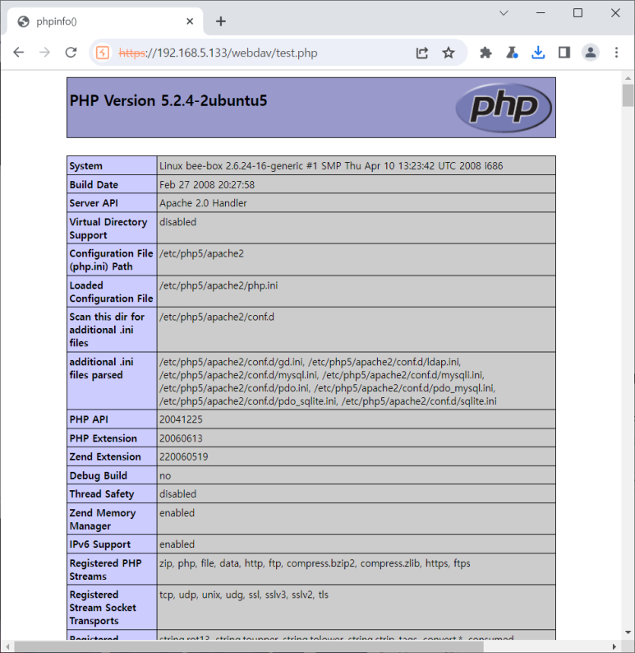Viewport: 635px width, 653px height.
Task: Go back to the previous page
Action: point(19,53)
